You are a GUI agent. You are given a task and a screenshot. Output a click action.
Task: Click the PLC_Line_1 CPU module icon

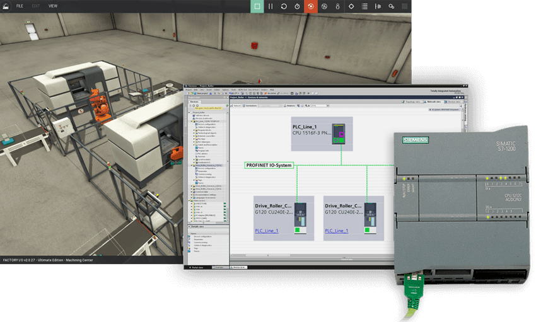(339, 134)
